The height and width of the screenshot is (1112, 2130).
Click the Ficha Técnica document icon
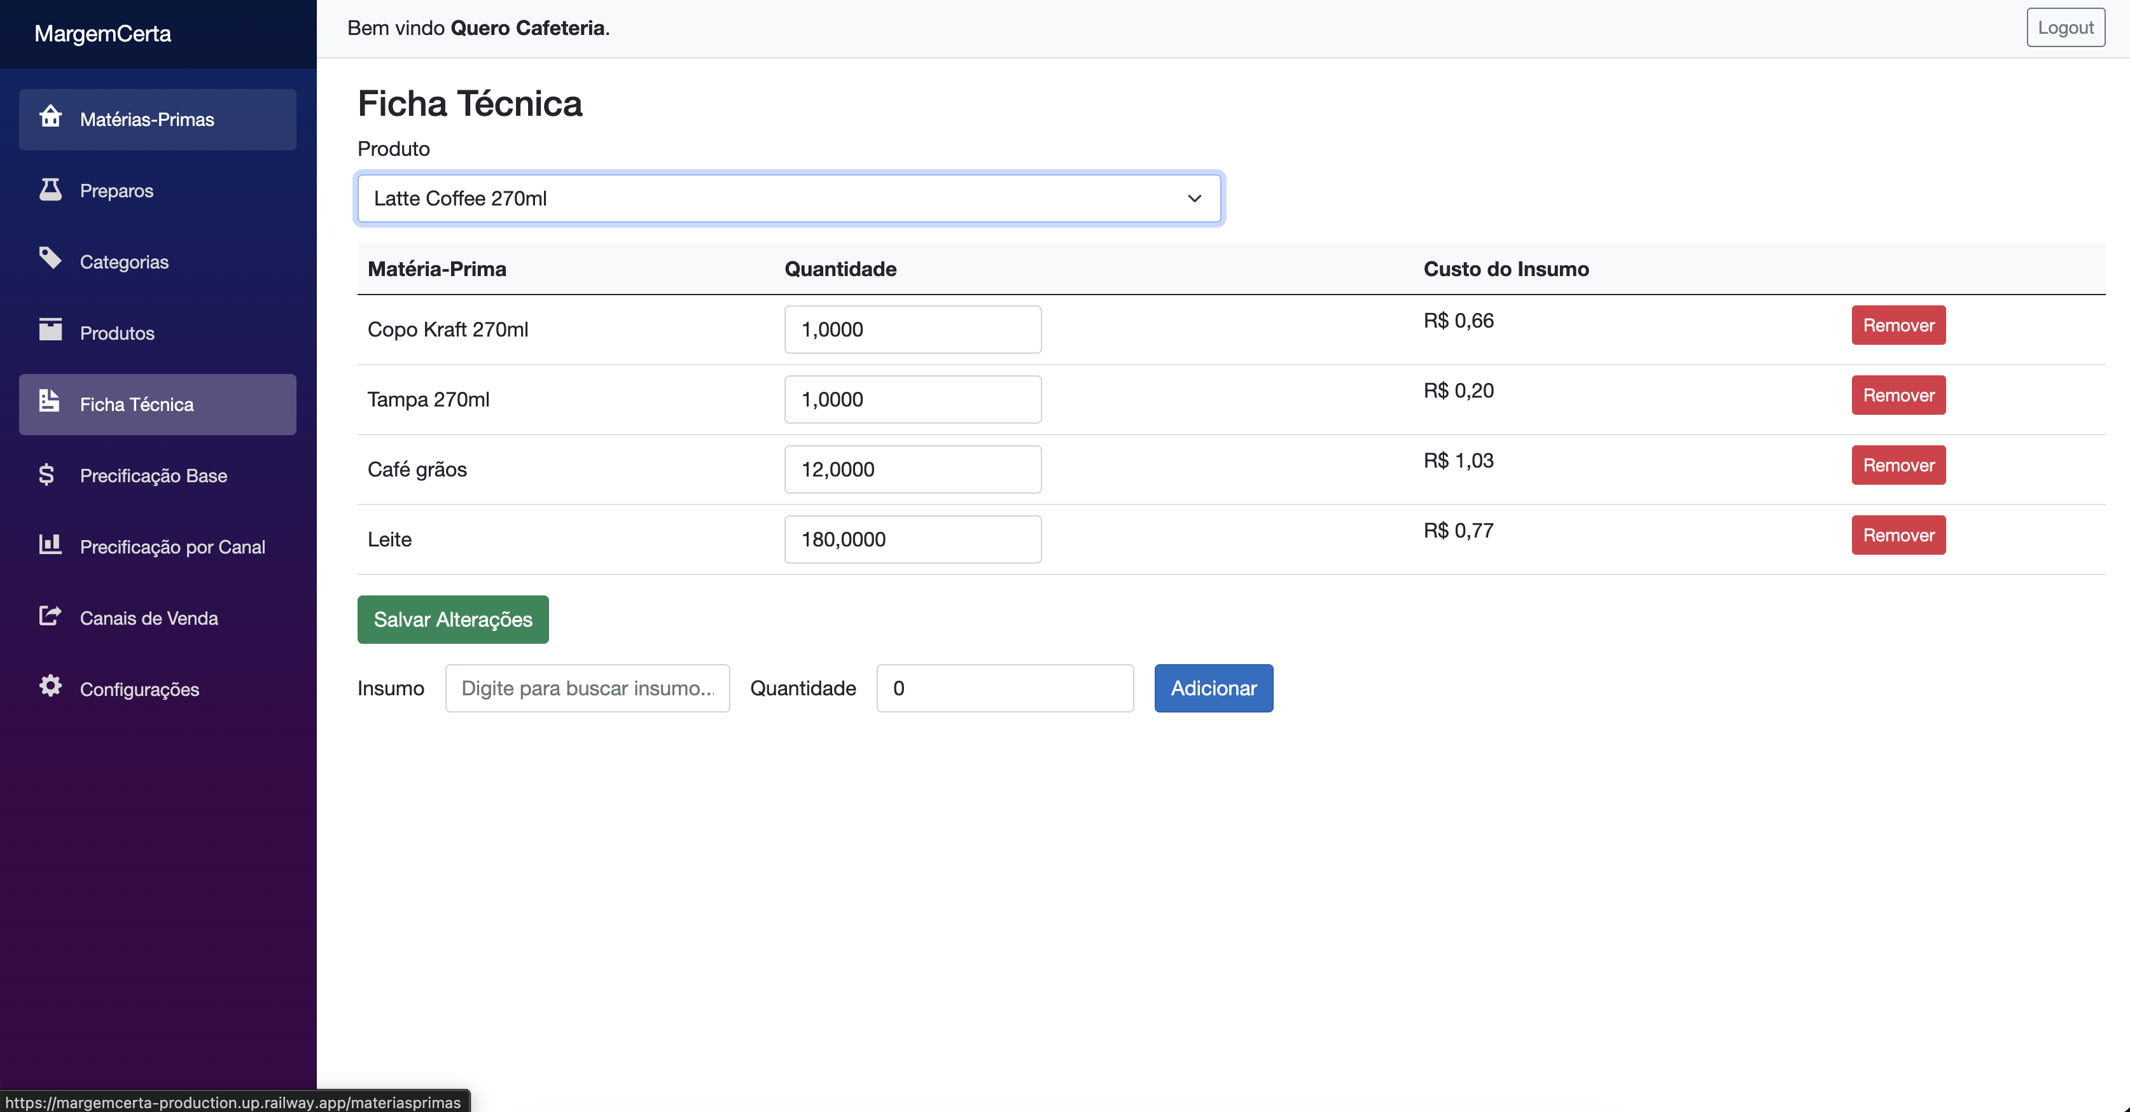pyautogui.click(x=50, y=402)
